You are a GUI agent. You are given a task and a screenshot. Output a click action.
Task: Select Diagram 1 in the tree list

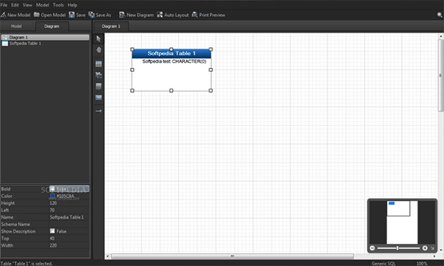point(45,37)
